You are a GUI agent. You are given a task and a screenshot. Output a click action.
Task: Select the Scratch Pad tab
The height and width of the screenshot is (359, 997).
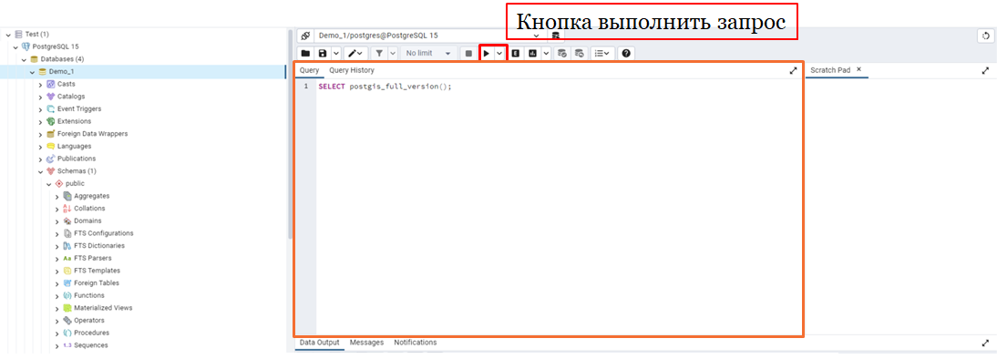[x=830, y=70]
